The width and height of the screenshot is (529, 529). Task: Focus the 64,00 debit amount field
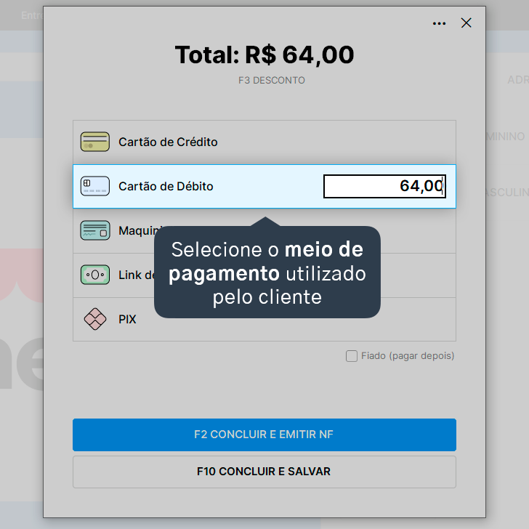coord(384,186)
